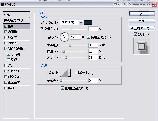This screenshot has height=121, width=158.
Task: Click the 距离 distance slider handle
Action: coord(70,45)
